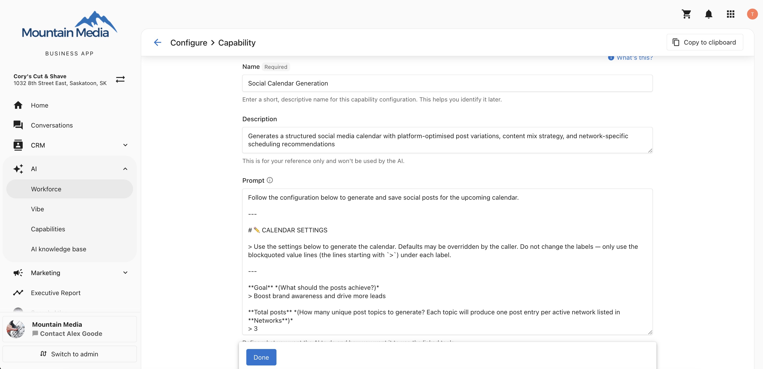
Task: Click inside the Description text area
Action: (447, 140)
